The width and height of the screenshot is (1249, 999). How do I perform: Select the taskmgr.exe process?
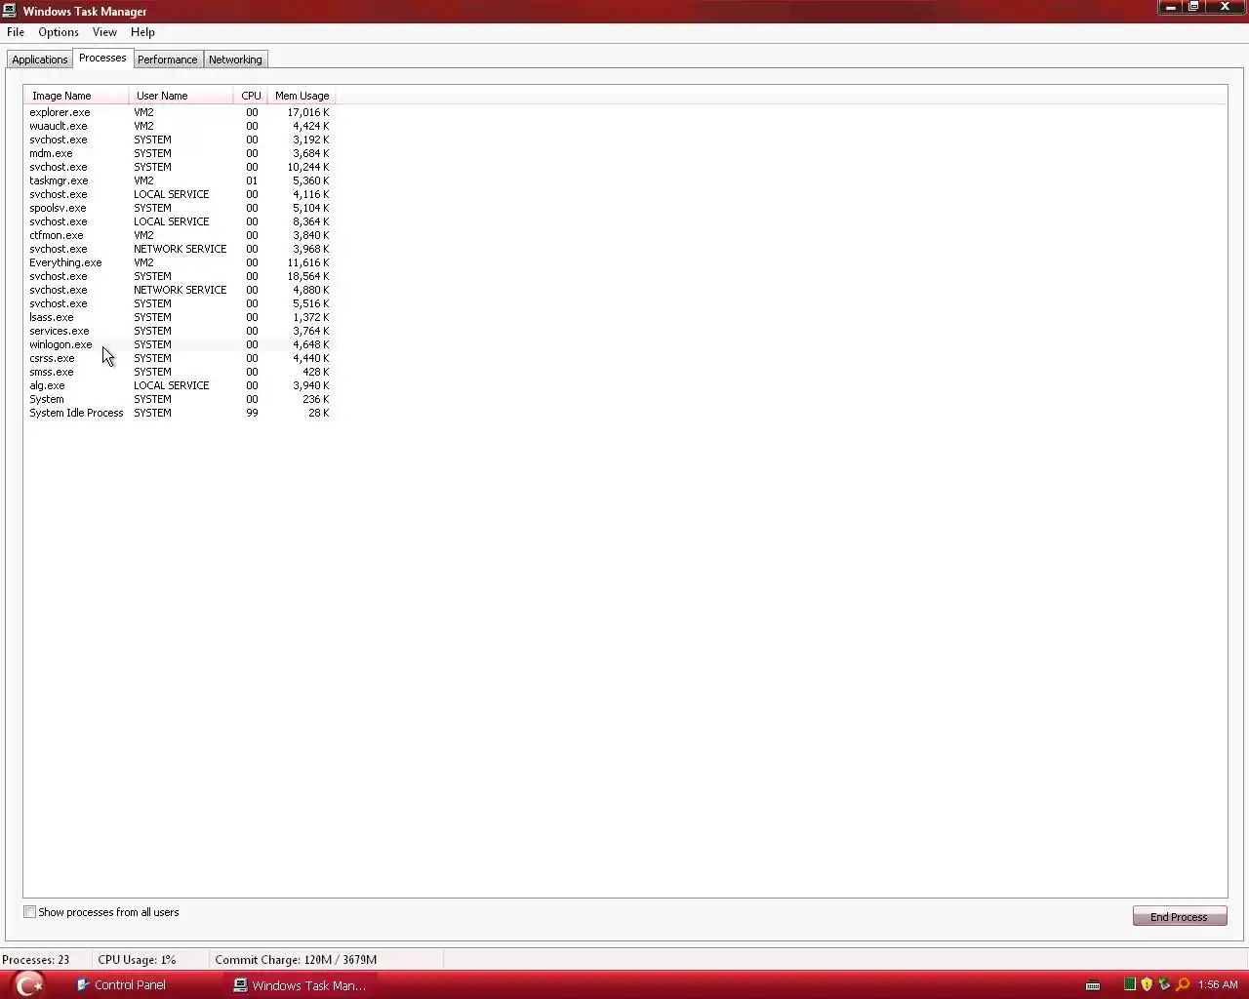tap(180, 180)
